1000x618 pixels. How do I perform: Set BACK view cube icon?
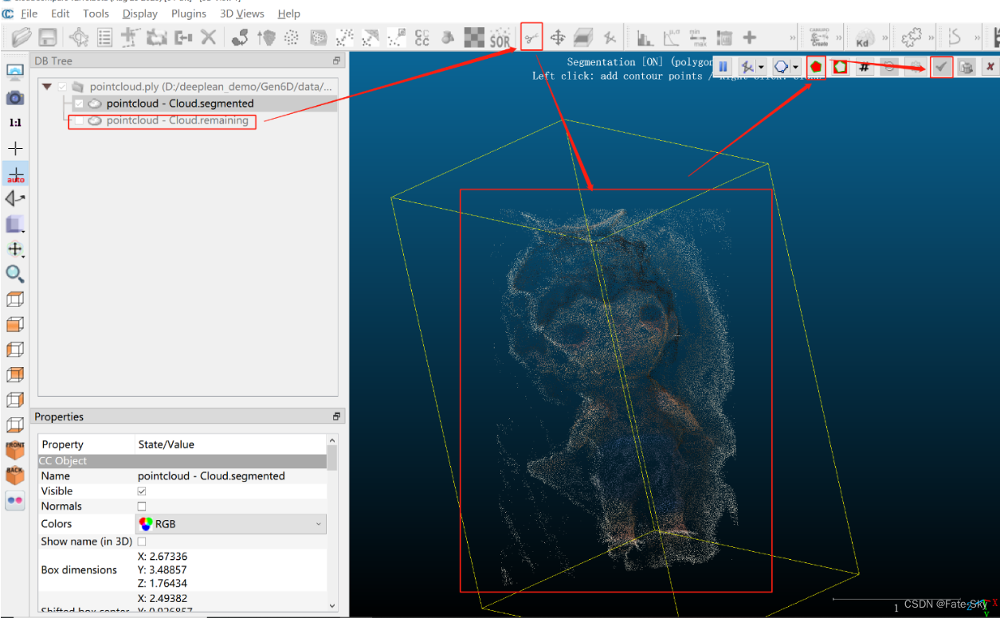15,475
